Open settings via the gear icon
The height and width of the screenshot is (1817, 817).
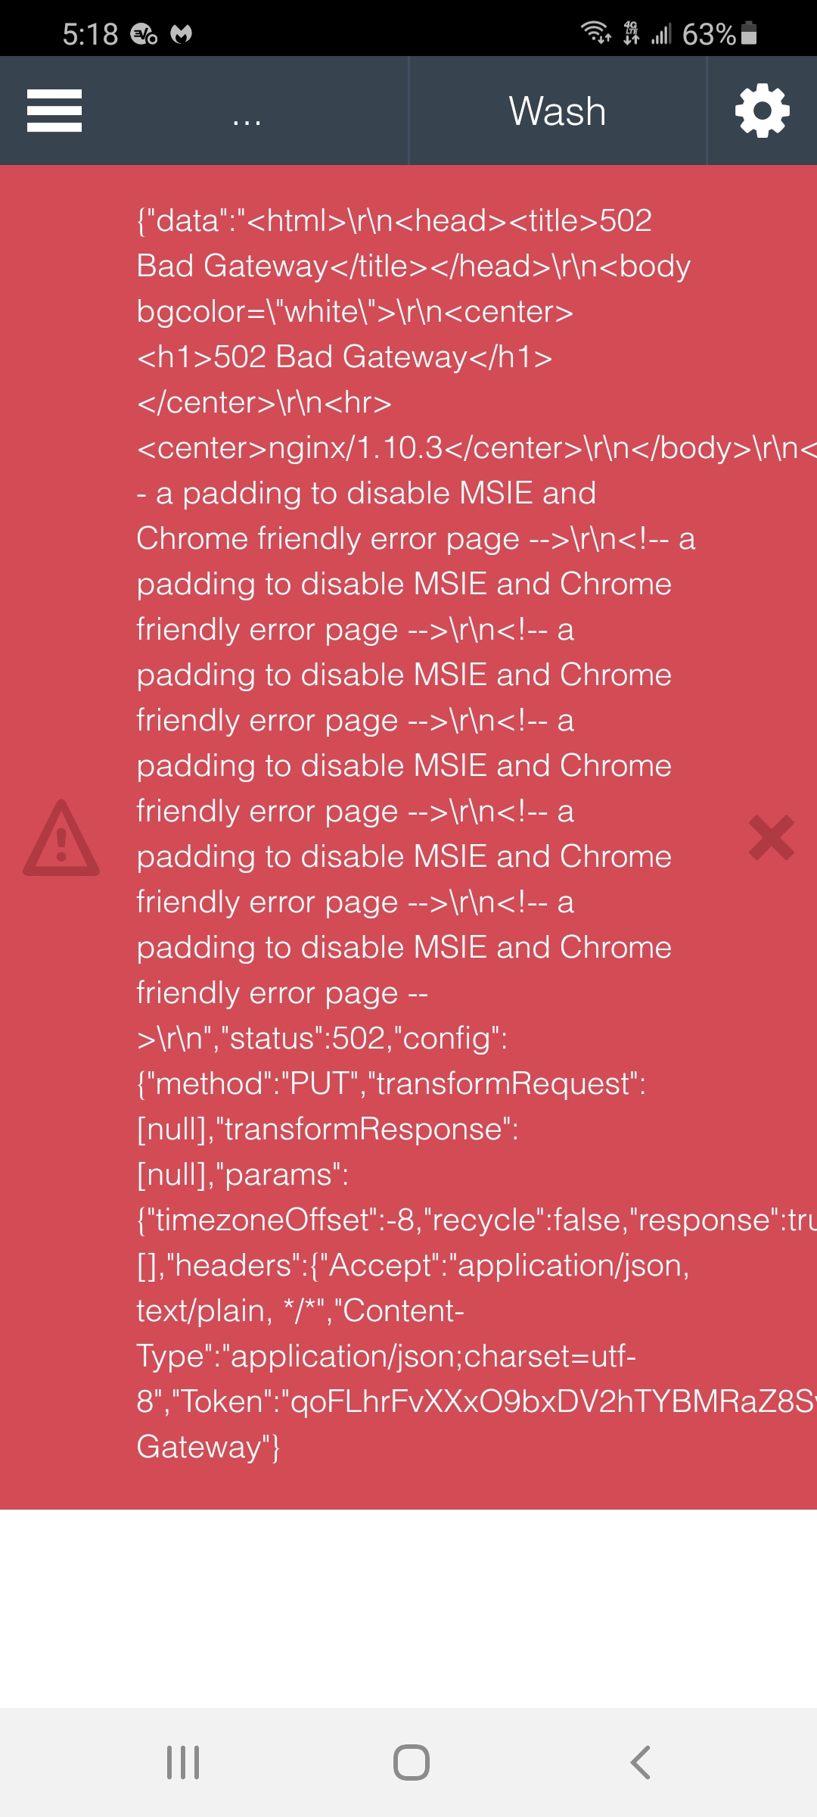point(763,111)
